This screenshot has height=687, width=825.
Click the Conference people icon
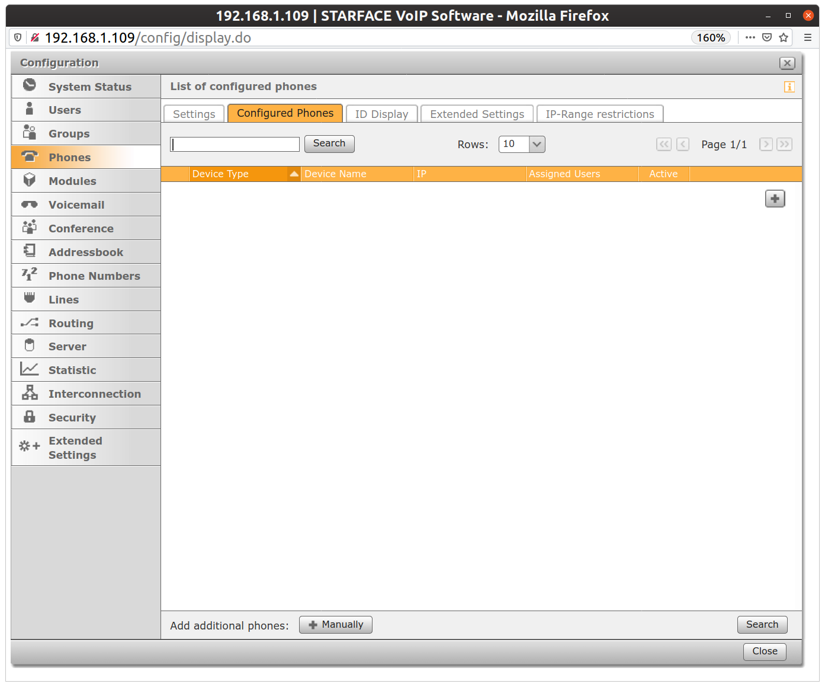[x=30, y=227]
